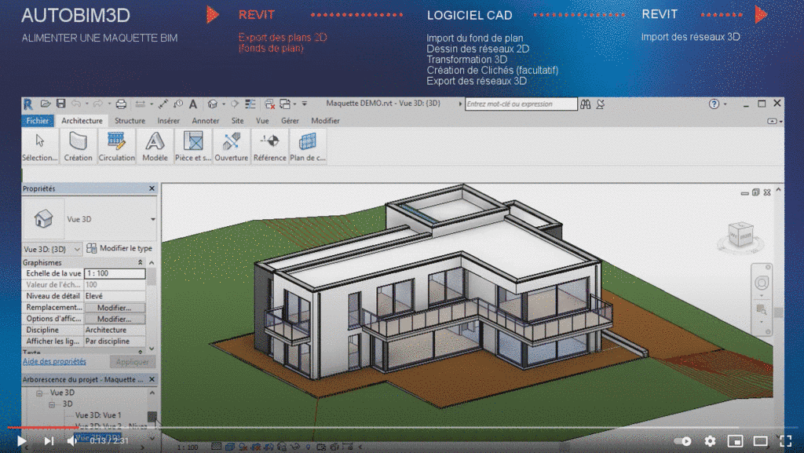Screen dimensions: 804x453
Task: Click the Thin Lines icon
Action: pyautogui.click(x=250, y=104)
